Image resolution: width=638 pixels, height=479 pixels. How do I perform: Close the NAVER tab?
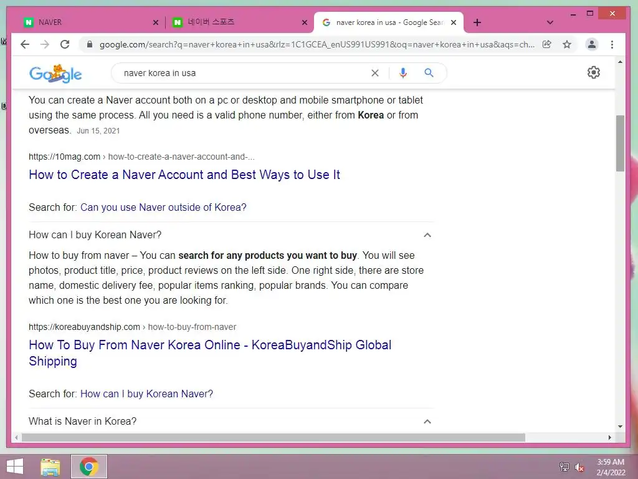pyautogui.click(x=155, y=22)
